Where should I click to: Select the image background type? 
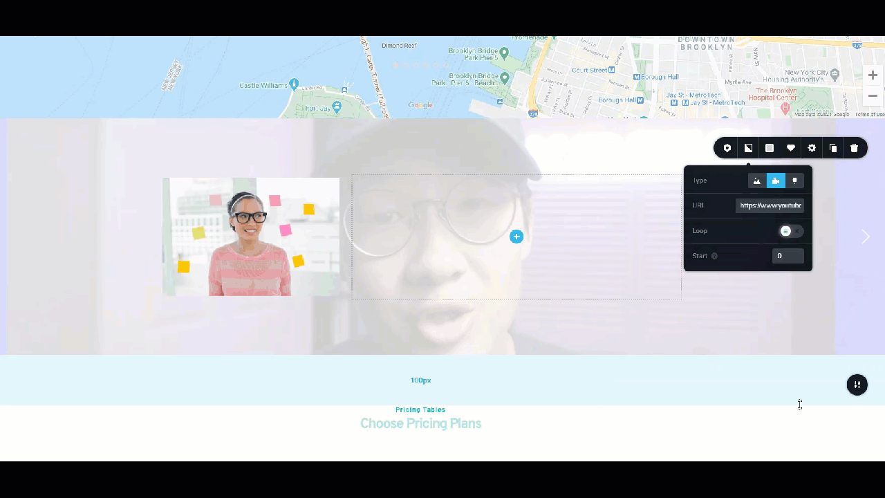point(756,181)
